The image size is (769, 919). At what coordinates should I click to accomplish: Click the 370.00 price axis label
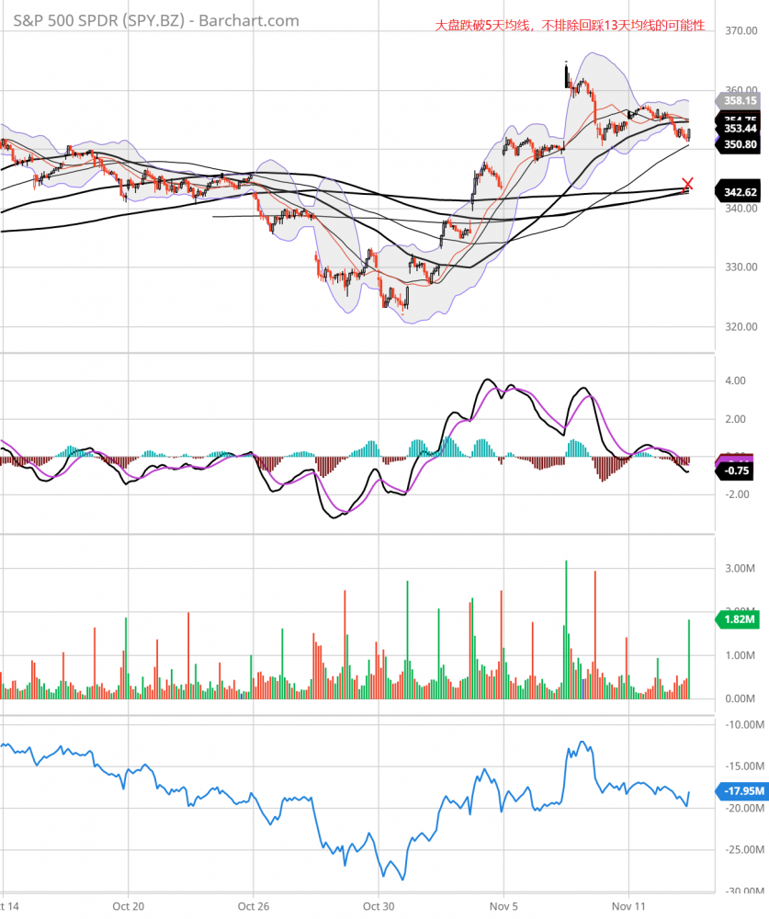(x=740, y=31)
